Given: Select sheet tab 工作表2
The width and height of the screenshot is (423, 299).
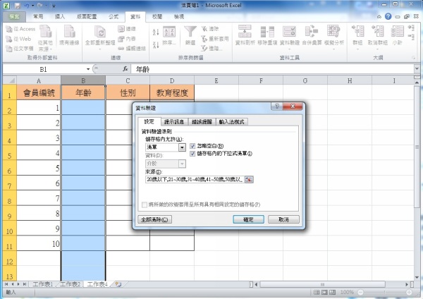Looking at the screenshot, I should [x=70, y=284].
